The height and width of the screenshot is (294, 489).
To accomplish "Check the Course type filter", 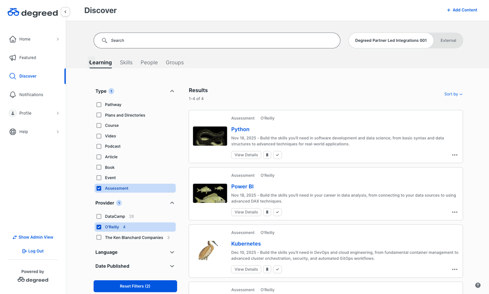I will 99,126.
